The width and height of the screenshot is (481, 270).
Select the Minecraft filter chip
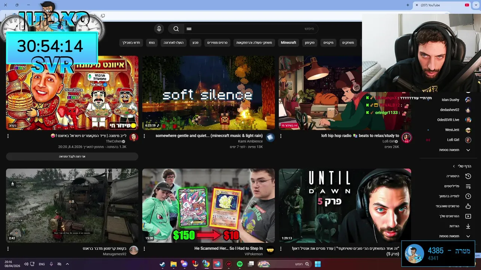(289, 43)
